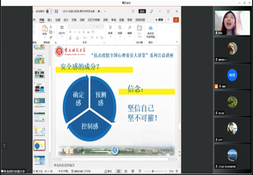
Task: Open the 录制 ribbon tab
Action: coord(106,20)
